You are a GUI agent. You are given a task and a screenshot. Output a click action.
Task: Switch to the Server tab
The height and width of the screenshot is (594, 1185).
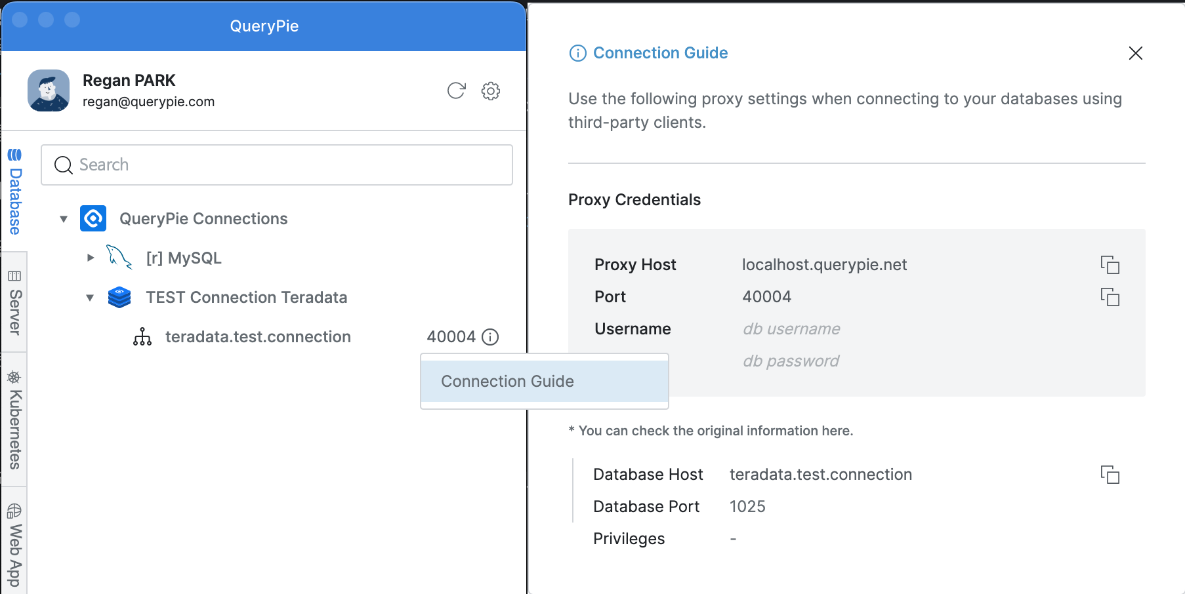point(14,303)
